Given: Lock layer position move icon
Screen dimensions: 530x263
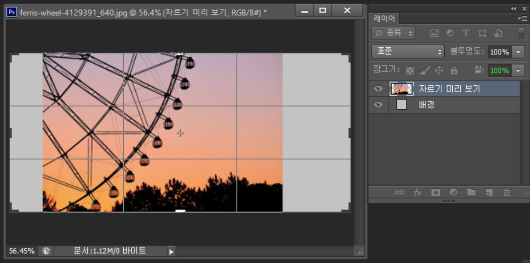Looking at the screenshot, I should click(439, 71).
